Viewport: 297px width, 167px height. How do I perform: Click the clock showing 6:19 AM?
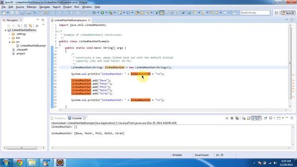point(286,161)
